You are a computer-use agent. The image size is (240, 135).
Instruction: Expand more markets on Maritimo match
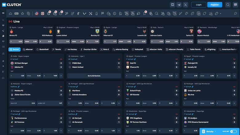pos(119,103)
